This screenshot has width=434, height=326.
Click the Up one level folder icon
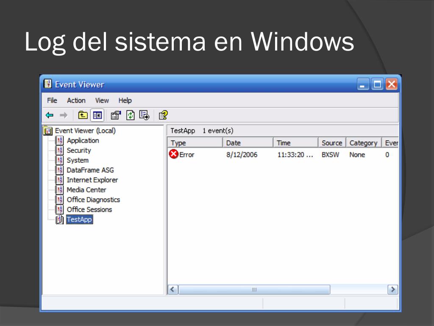point(83,115)
